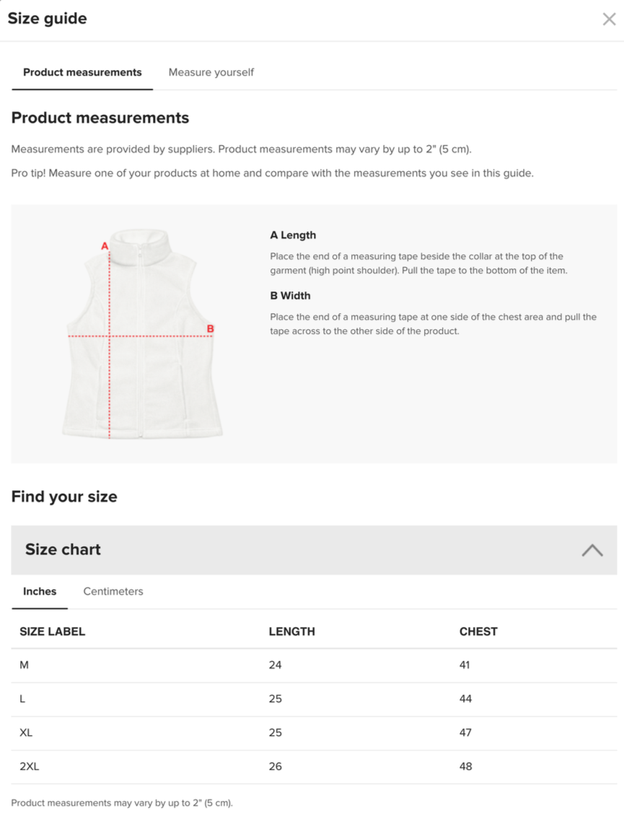Click the red A length marker
The height and width of the screenshot is (832, 624).
[105, 246]
